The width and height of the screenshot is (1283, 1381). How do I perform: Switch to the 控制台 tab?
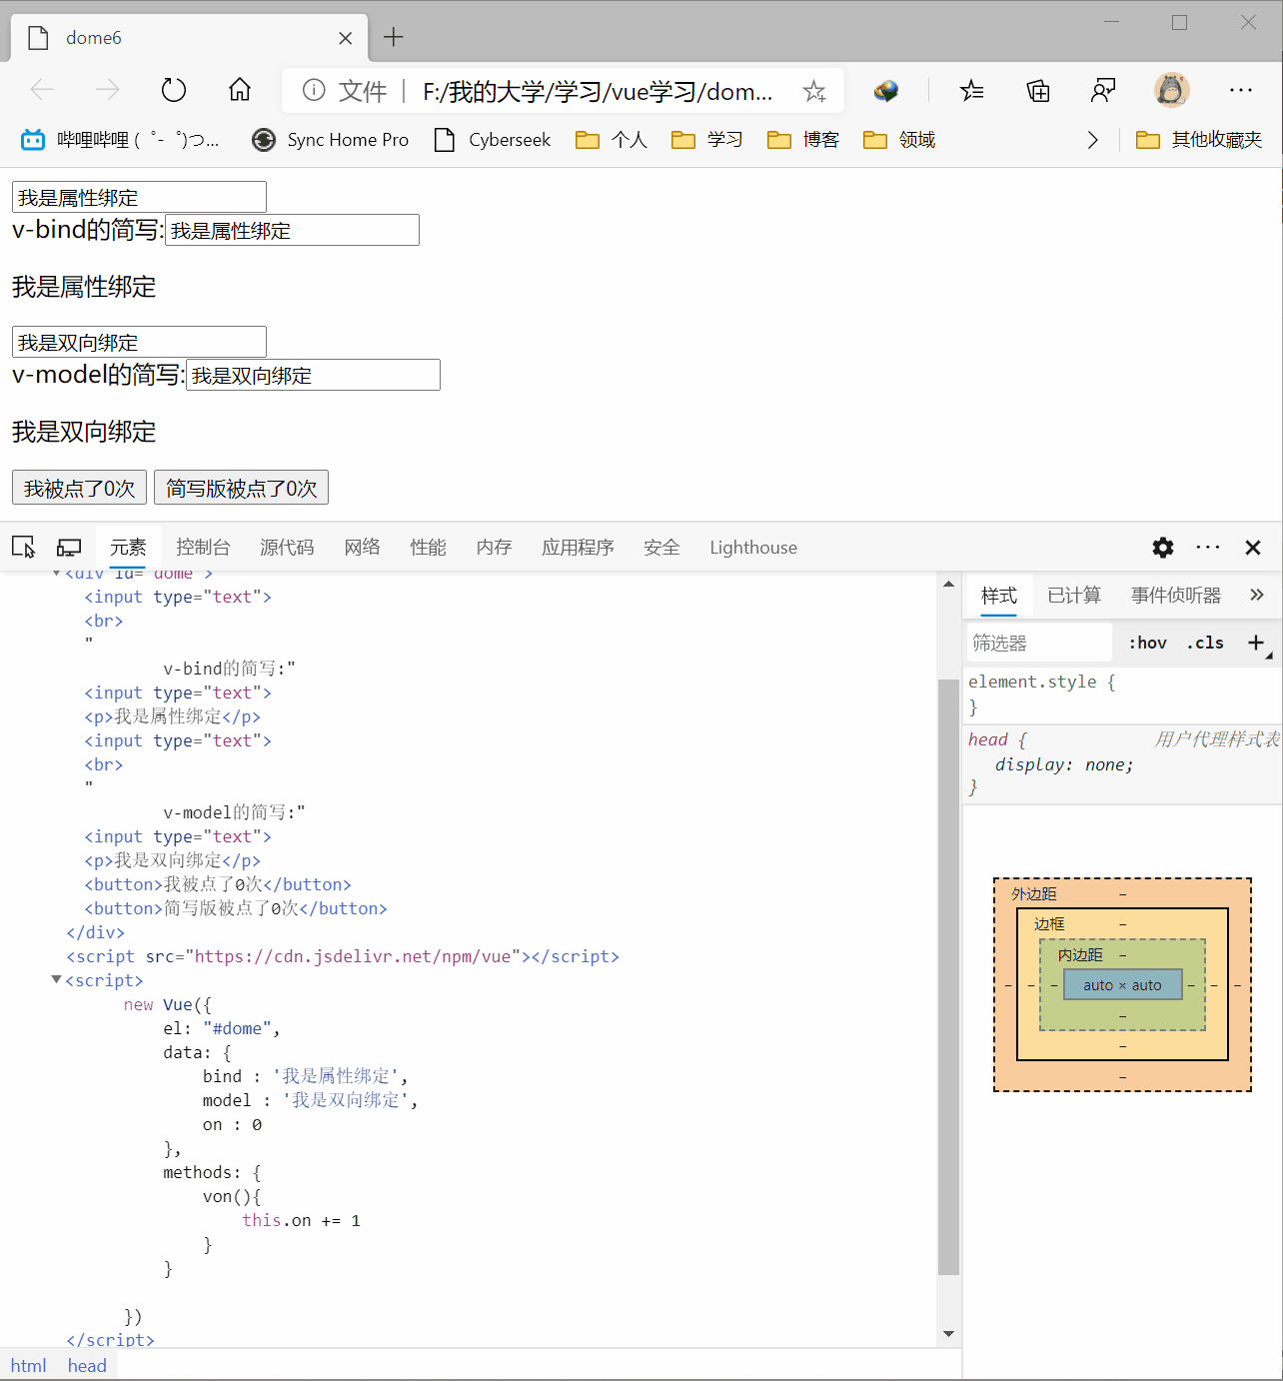point(203,548)
